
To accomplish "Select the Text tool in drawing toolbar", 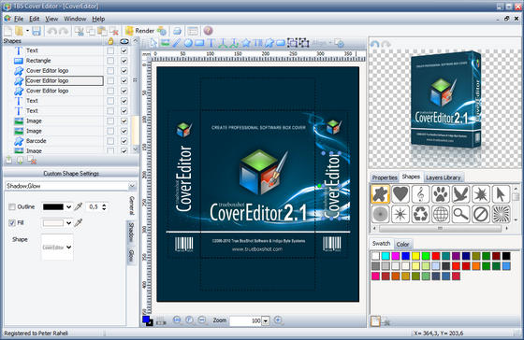I will coord(211,43).
